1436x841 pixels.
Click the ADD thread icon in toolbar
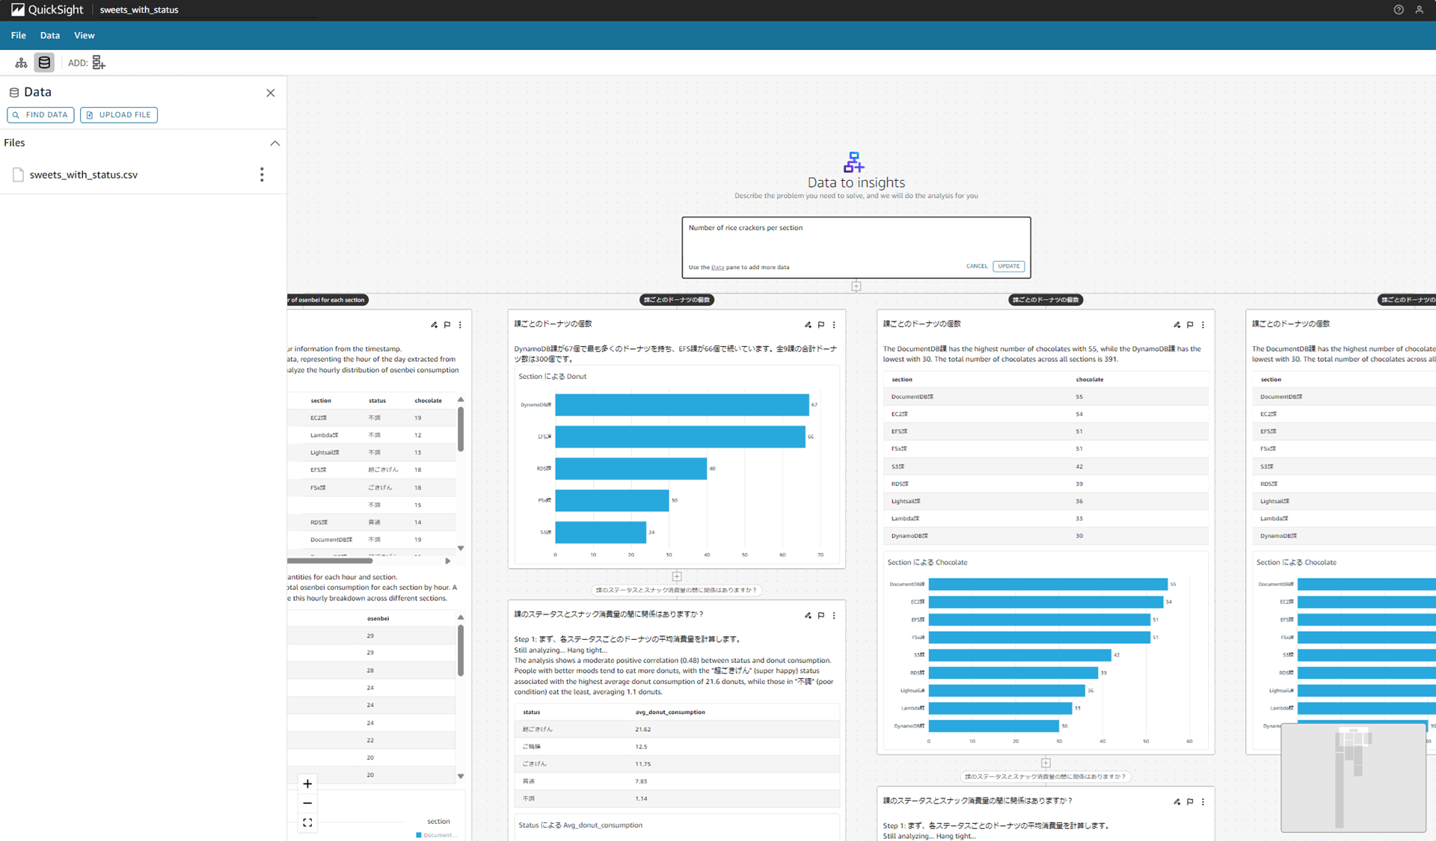tap(99, 63)
